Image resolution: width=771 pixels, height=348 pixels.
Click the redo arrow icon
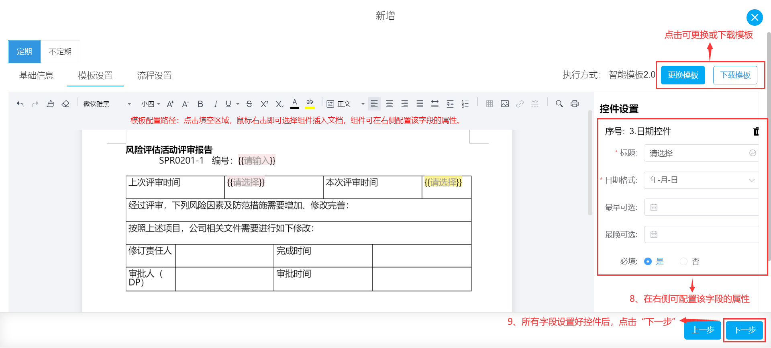35,104
